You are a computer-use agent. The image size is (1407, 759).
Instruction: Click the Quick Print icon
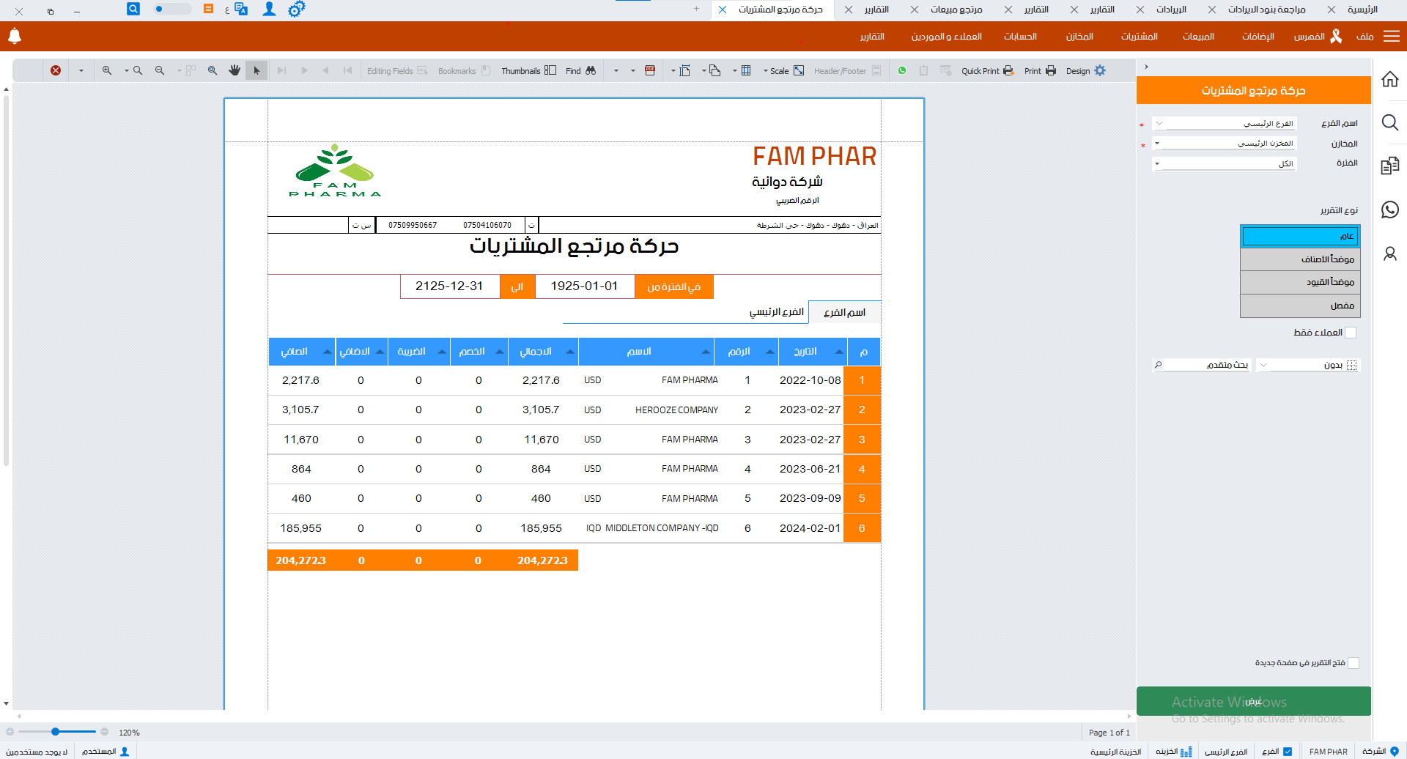pos(1008,71)
